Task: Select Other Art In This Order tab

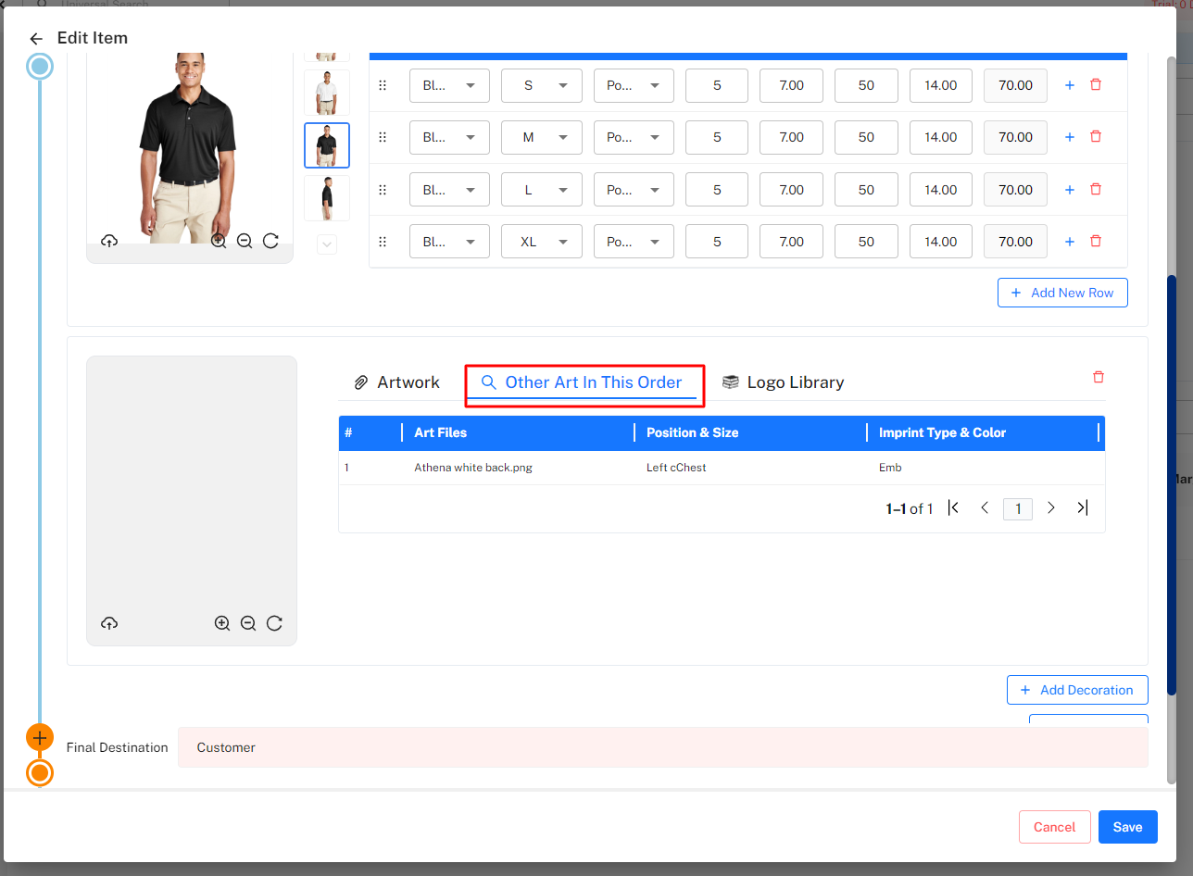Action: tap(582, 382)
